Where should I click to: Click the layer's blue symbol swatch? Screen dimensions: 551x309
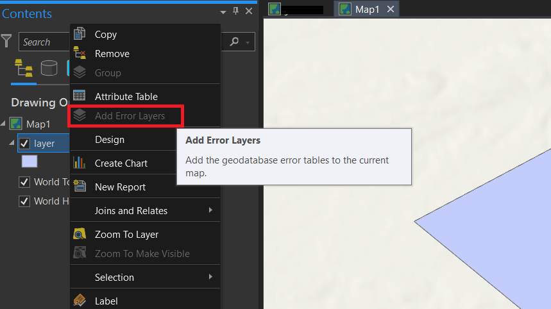click(30, 161)
